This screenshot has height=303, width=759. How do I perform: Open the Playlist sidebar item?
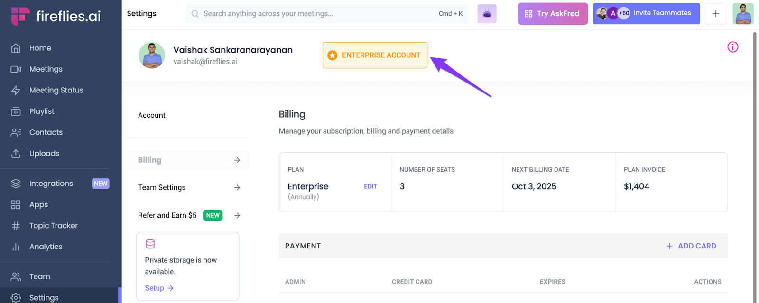click(x=42, y=111)
